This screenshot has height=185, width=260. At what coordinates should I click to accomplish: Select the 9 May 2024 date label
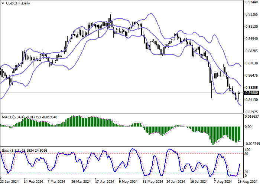128,182
